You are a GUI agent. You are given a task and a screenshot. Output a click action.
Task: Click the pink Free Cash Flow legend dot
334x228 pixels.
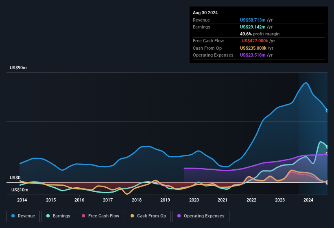[x=83, y=216]
